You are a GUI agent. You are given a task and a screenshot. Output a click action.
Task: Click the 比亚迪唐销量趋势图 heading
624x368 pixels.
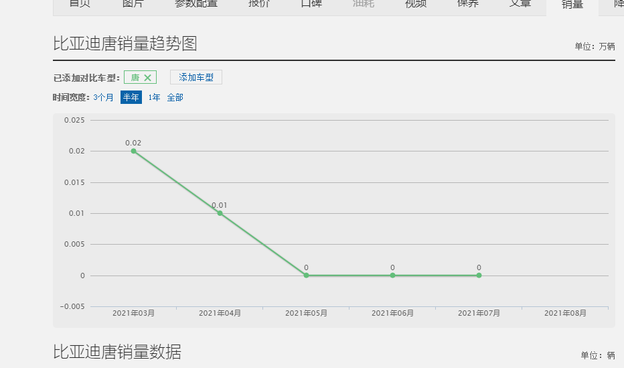click(125, 44)
